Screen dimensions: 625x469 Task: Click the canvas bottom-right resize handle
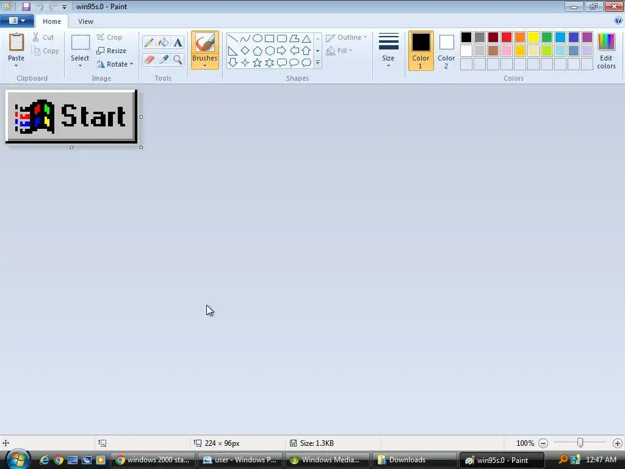[x=141, y=148]
